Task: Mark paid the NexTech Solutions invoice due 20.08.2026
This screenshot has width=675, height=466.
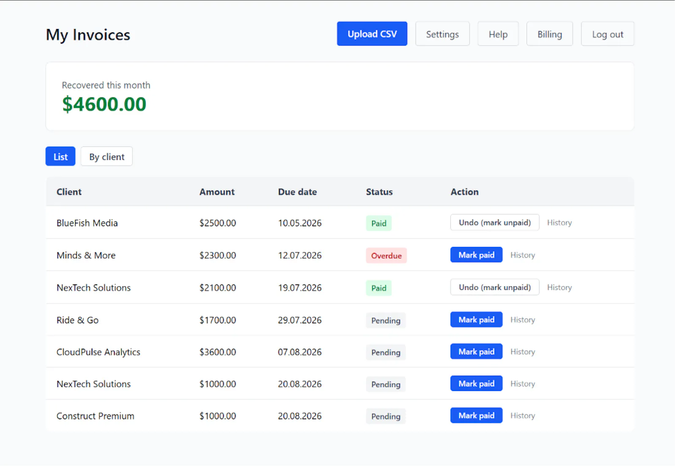Action: click(476, 383)
